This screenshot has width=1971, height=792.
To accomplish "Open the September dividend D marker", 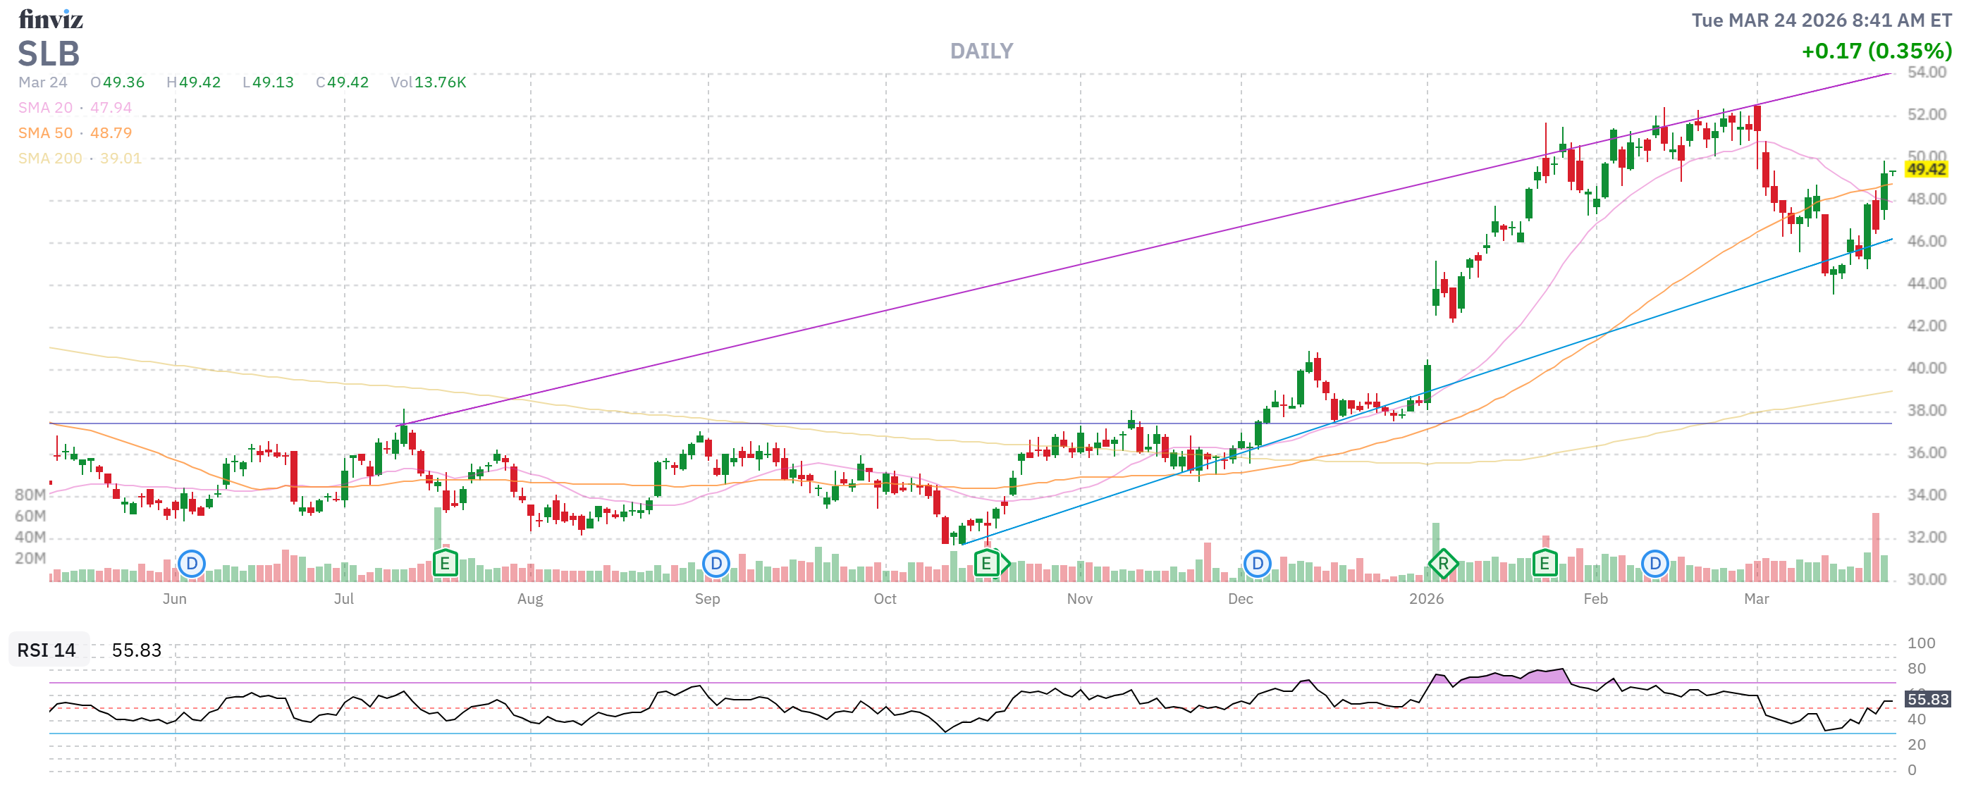I will (x=716, y=564).
